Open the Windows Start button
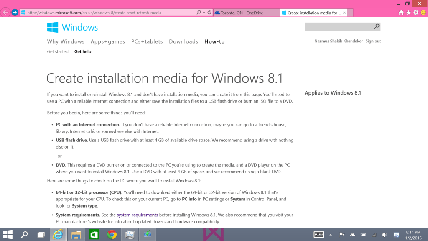The height and width of the screenshot is (241, 428). 8,235
